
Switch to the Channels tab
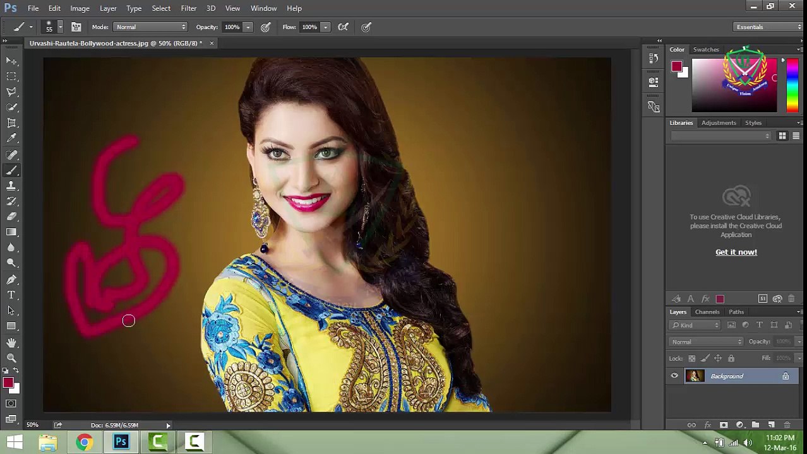[x=707, y=311]
